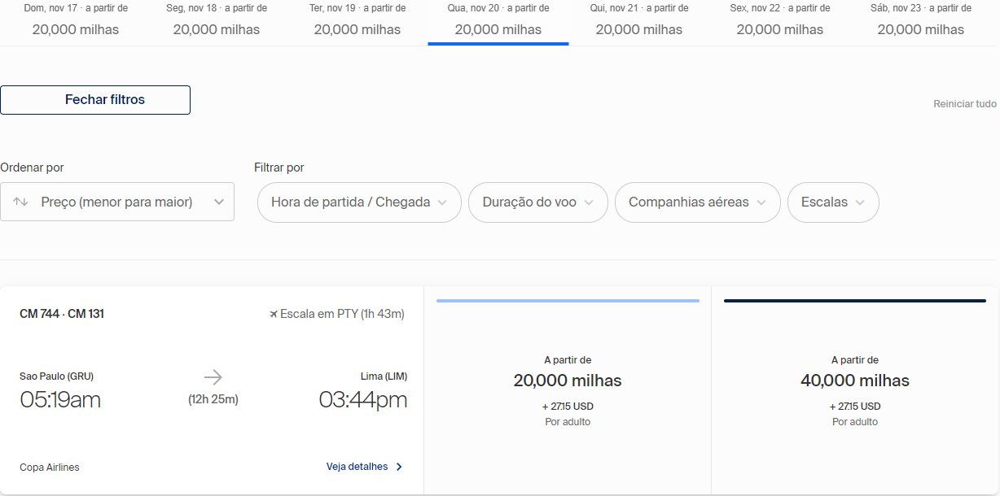
Task: Select the Dom, nov 17 date tab
Action: [x=76, y=20]
